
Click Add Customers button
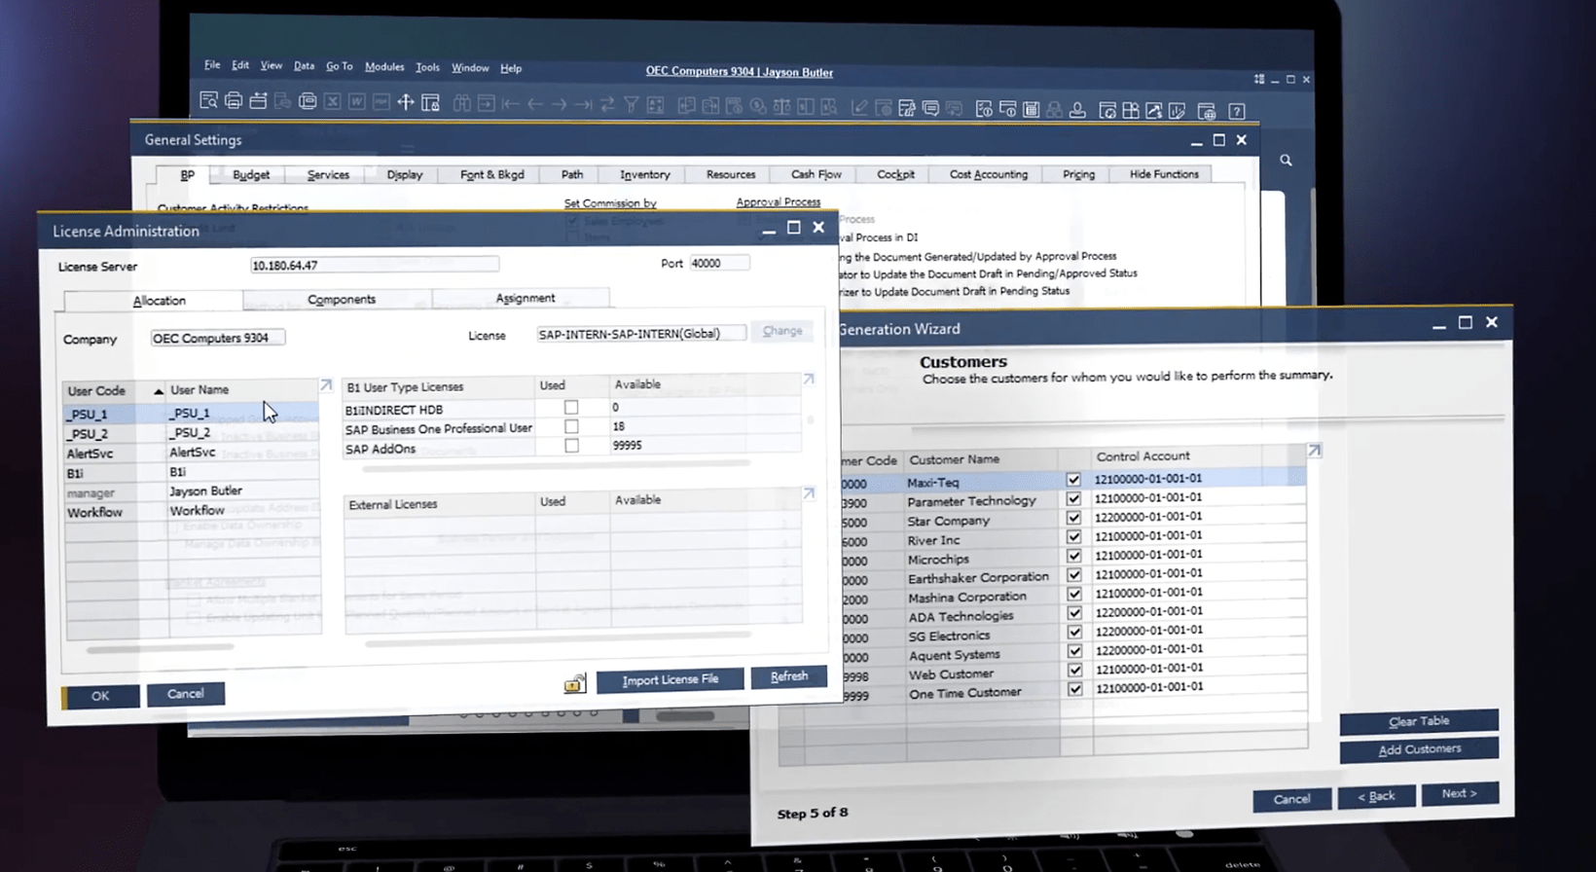[1420, 749]
